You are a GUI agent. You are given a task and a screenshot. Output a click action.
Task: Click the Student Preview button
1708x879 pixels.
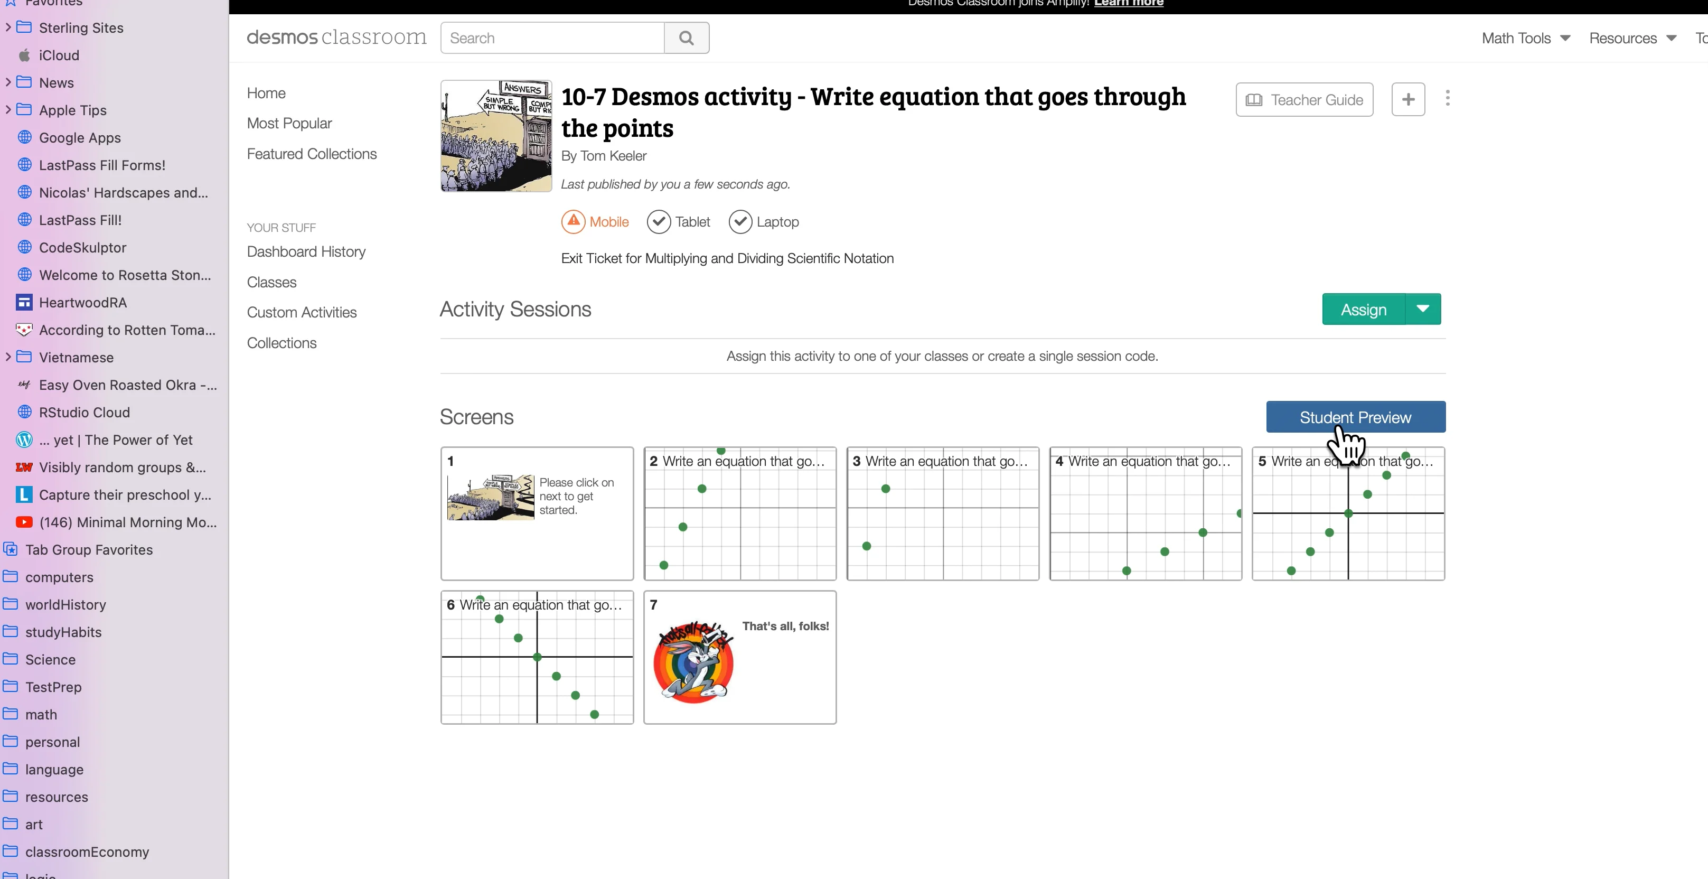pyautogui.click(x=1355, y=417)
